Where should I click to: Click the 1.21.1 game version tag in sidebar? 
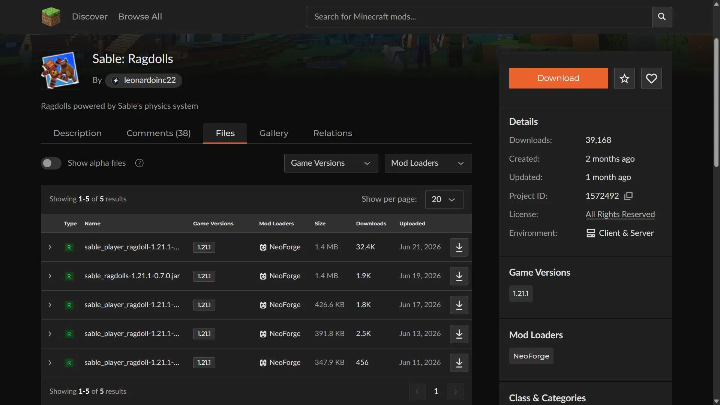521,294
